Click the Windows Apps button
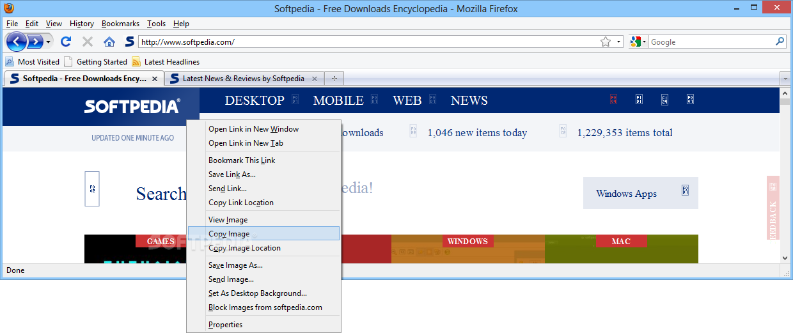Image resolution: width=793 pixels, height=333 pixels. (640, 193)
